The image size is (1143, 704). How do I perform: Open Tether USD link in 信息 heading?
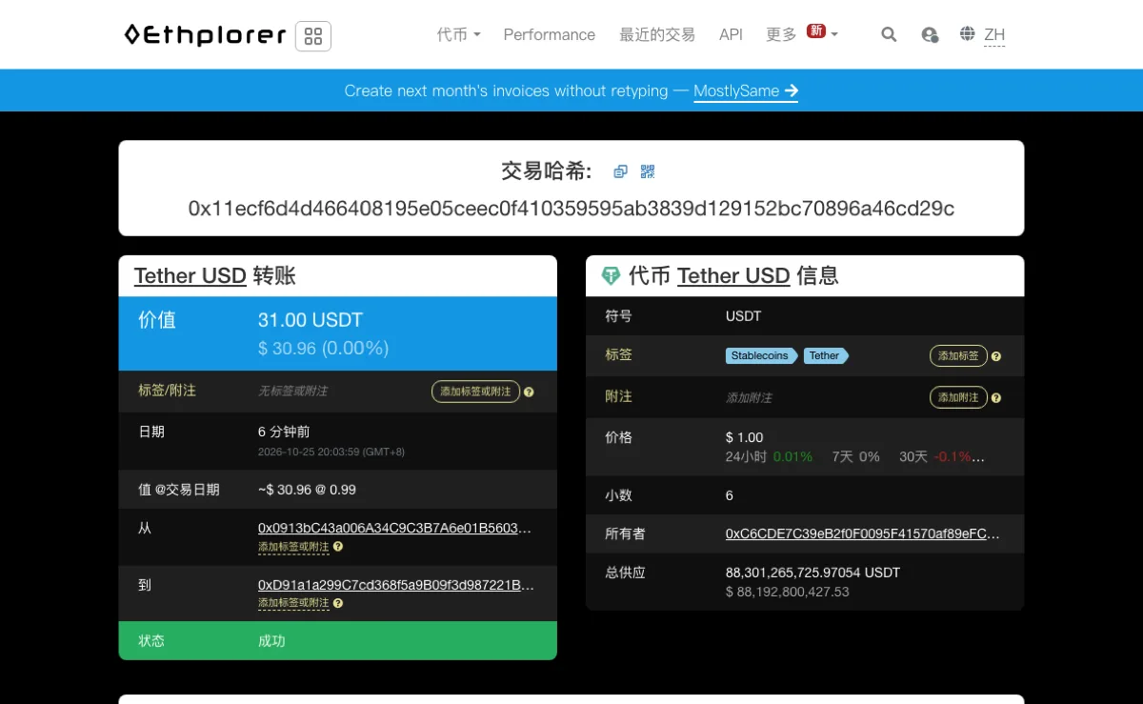click(733, 276)
